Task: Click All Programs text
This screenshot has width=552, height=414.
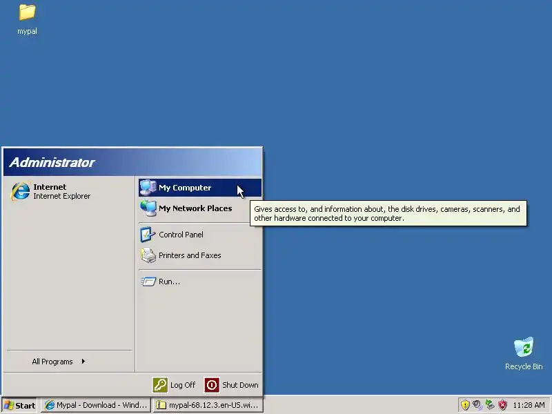Action: pos(52,362)
